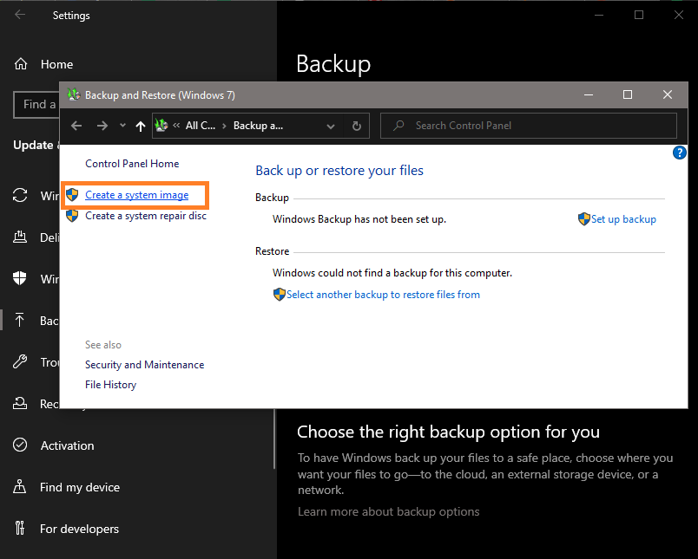Open Control Panel Home link

tap(132, 164)
